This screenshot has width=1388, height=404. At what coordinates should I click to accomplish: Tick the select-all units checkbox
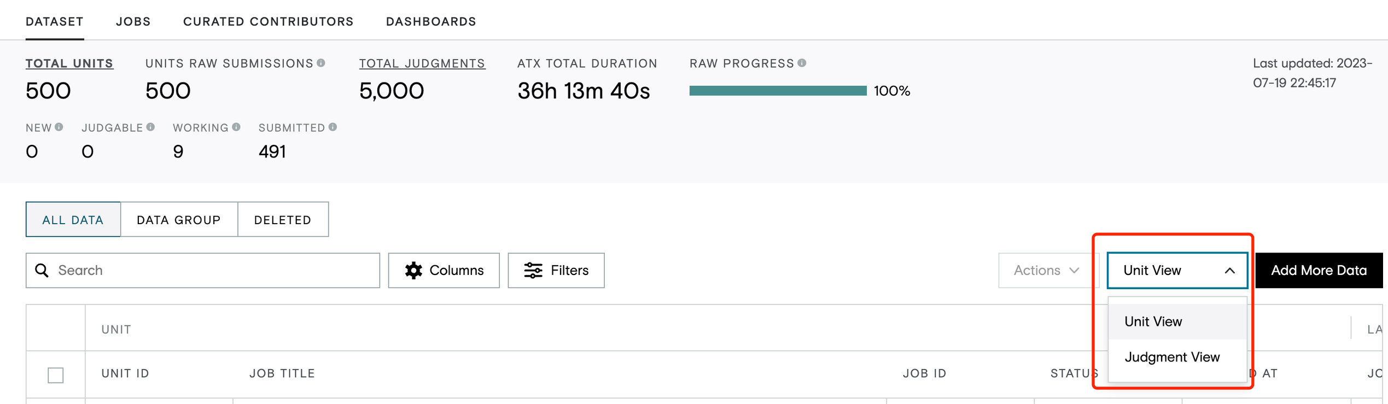click(56, 375)
